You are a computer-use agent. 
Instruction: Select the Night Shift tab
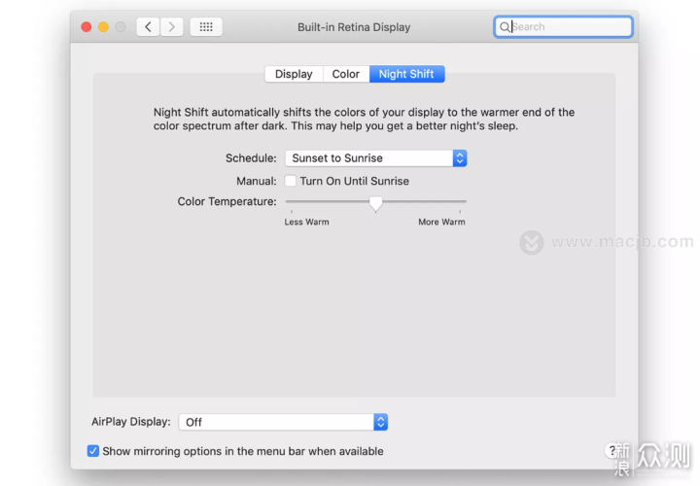click(x=406, y=74)
